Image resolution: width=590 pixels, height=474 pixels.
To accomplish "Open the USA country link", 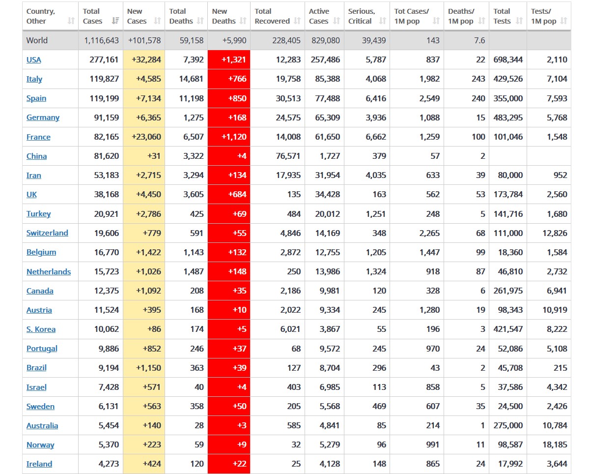I will (34, 59).
